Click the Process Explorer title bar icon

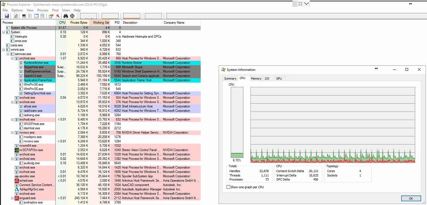[3, 5]
